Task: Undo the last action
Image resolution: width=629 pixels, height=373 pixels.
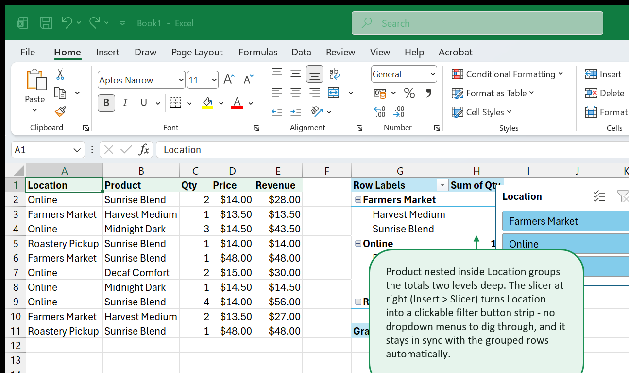Action: 67,22
